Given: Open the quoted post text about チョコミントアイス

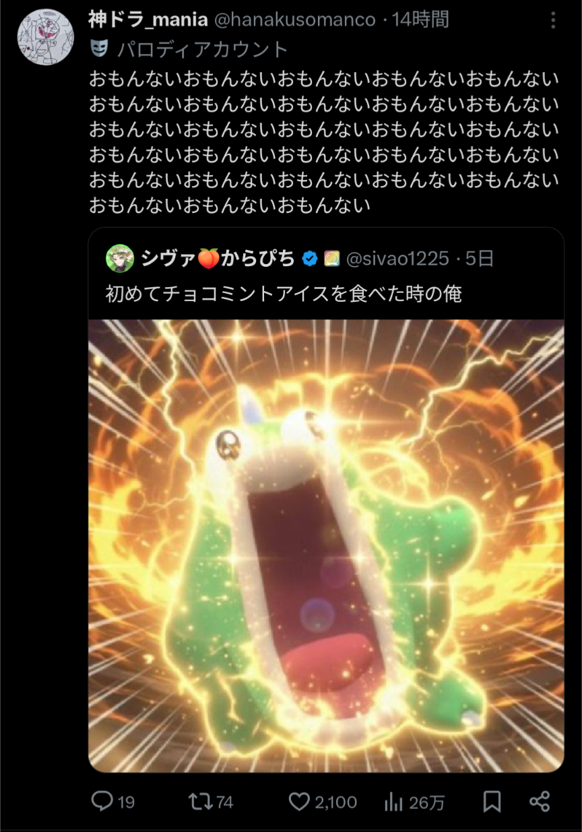Looking at the screenshot, I should [x=284, y=294].
